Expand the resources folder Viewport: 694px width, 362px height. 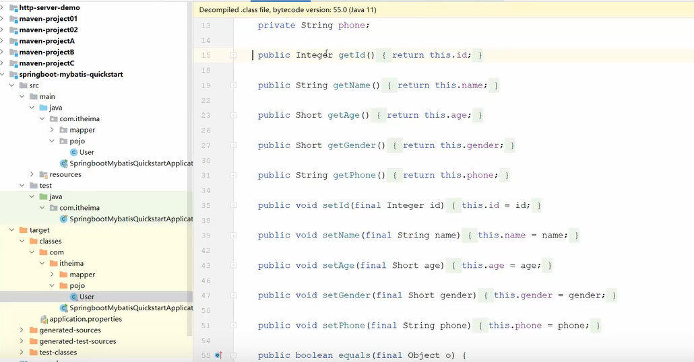(x=32, y=174)
